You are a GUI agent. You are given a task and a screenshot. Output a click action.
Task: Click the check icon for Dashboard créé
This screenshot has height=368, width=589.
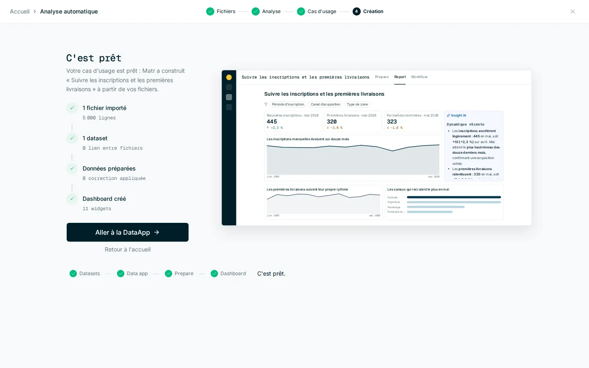pos(72,199)
